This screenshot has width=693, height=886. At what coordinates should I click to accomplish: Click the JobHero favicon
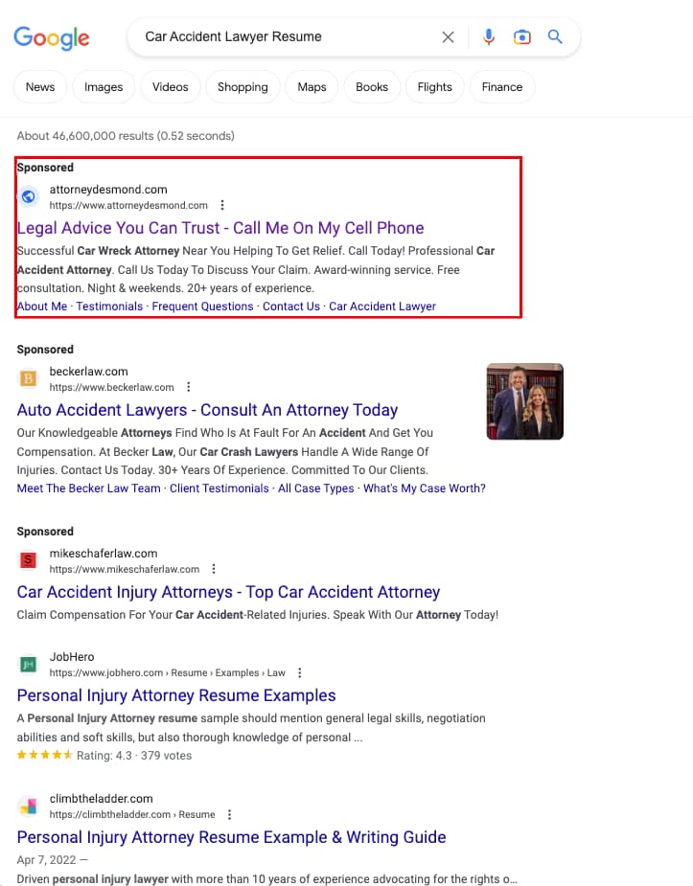[x=28, y=664]
